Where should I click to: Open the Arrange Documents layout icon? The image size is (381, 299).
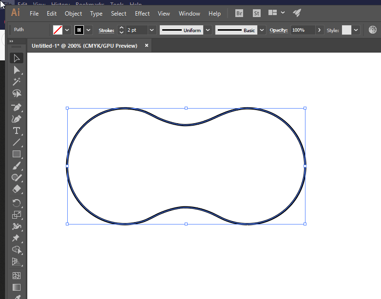click(273, 13)
